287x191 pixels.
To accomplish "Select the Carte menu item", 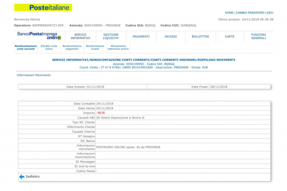I will (230, 37).
